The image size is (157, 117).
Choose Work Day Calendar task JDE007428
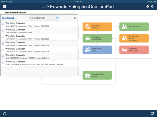39,63
